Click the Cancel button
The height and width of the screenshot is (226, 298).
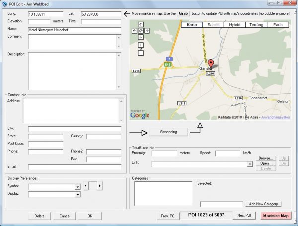coord(65,216)
